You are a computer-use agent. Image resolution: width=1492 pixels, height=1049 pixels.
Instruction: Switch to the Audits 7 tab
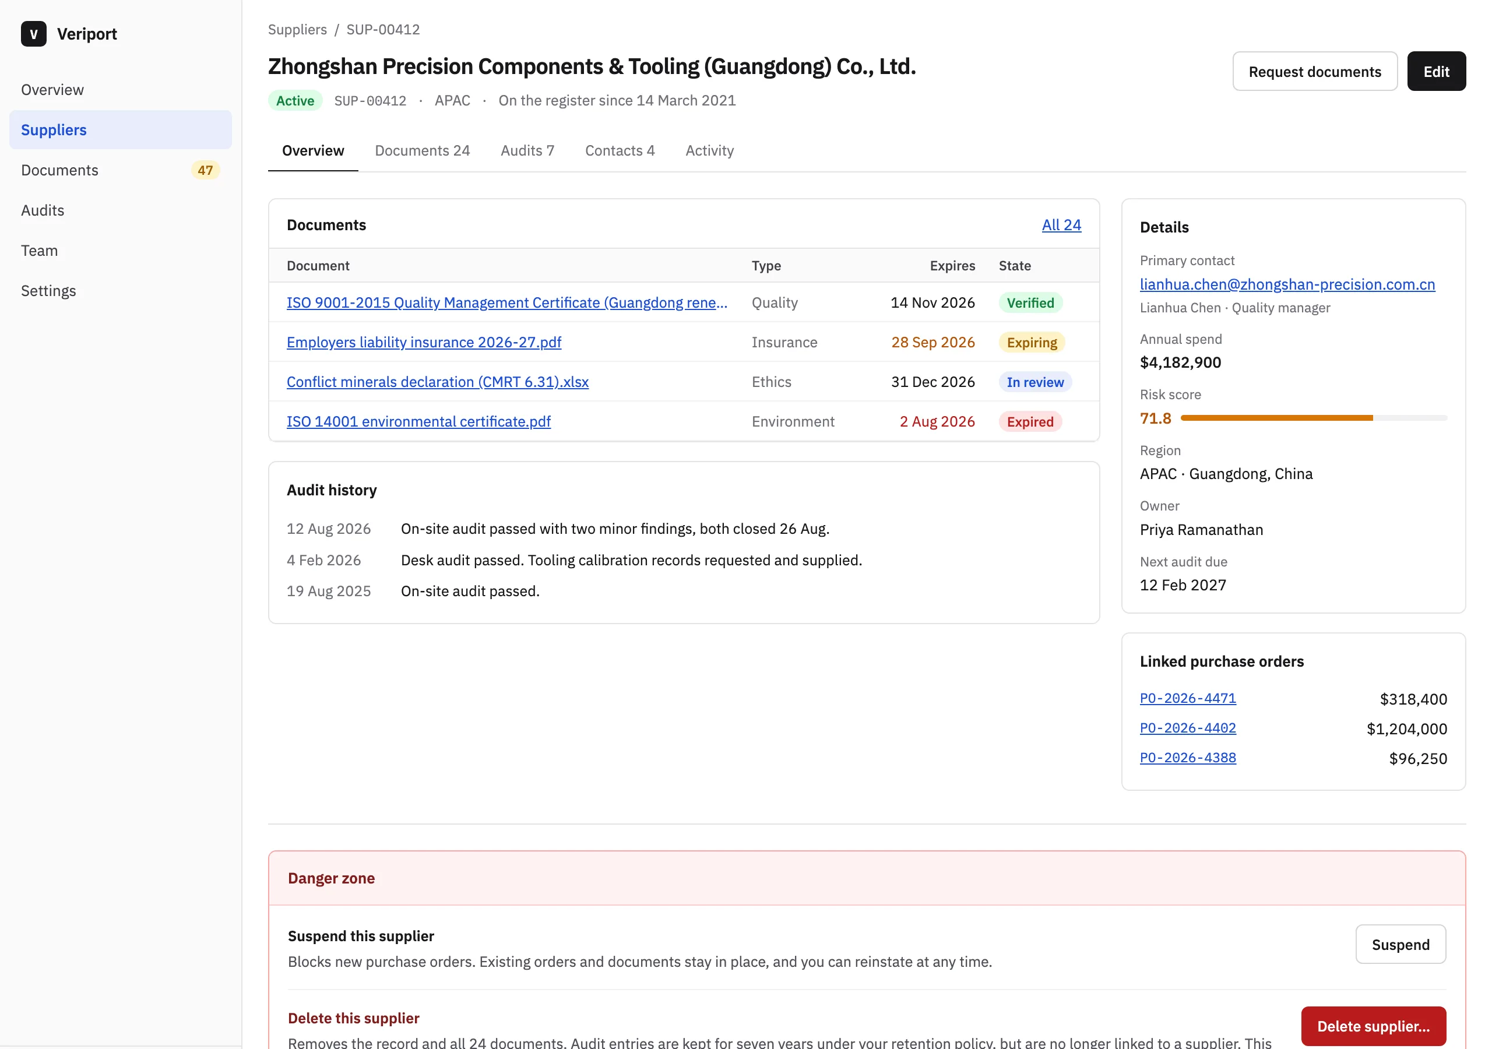click(527, 151)
